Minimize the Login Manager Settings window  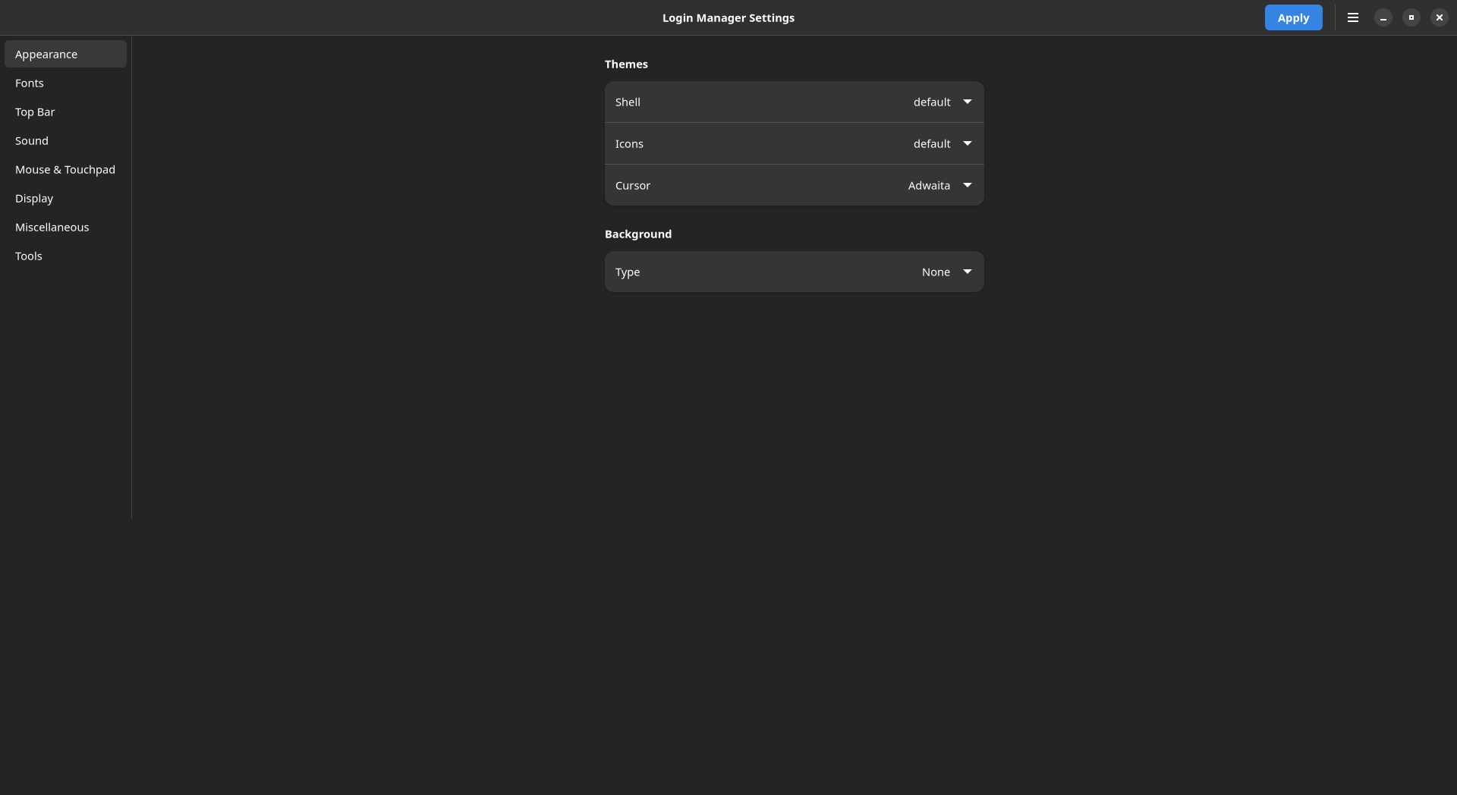[x=1382, y=17]
